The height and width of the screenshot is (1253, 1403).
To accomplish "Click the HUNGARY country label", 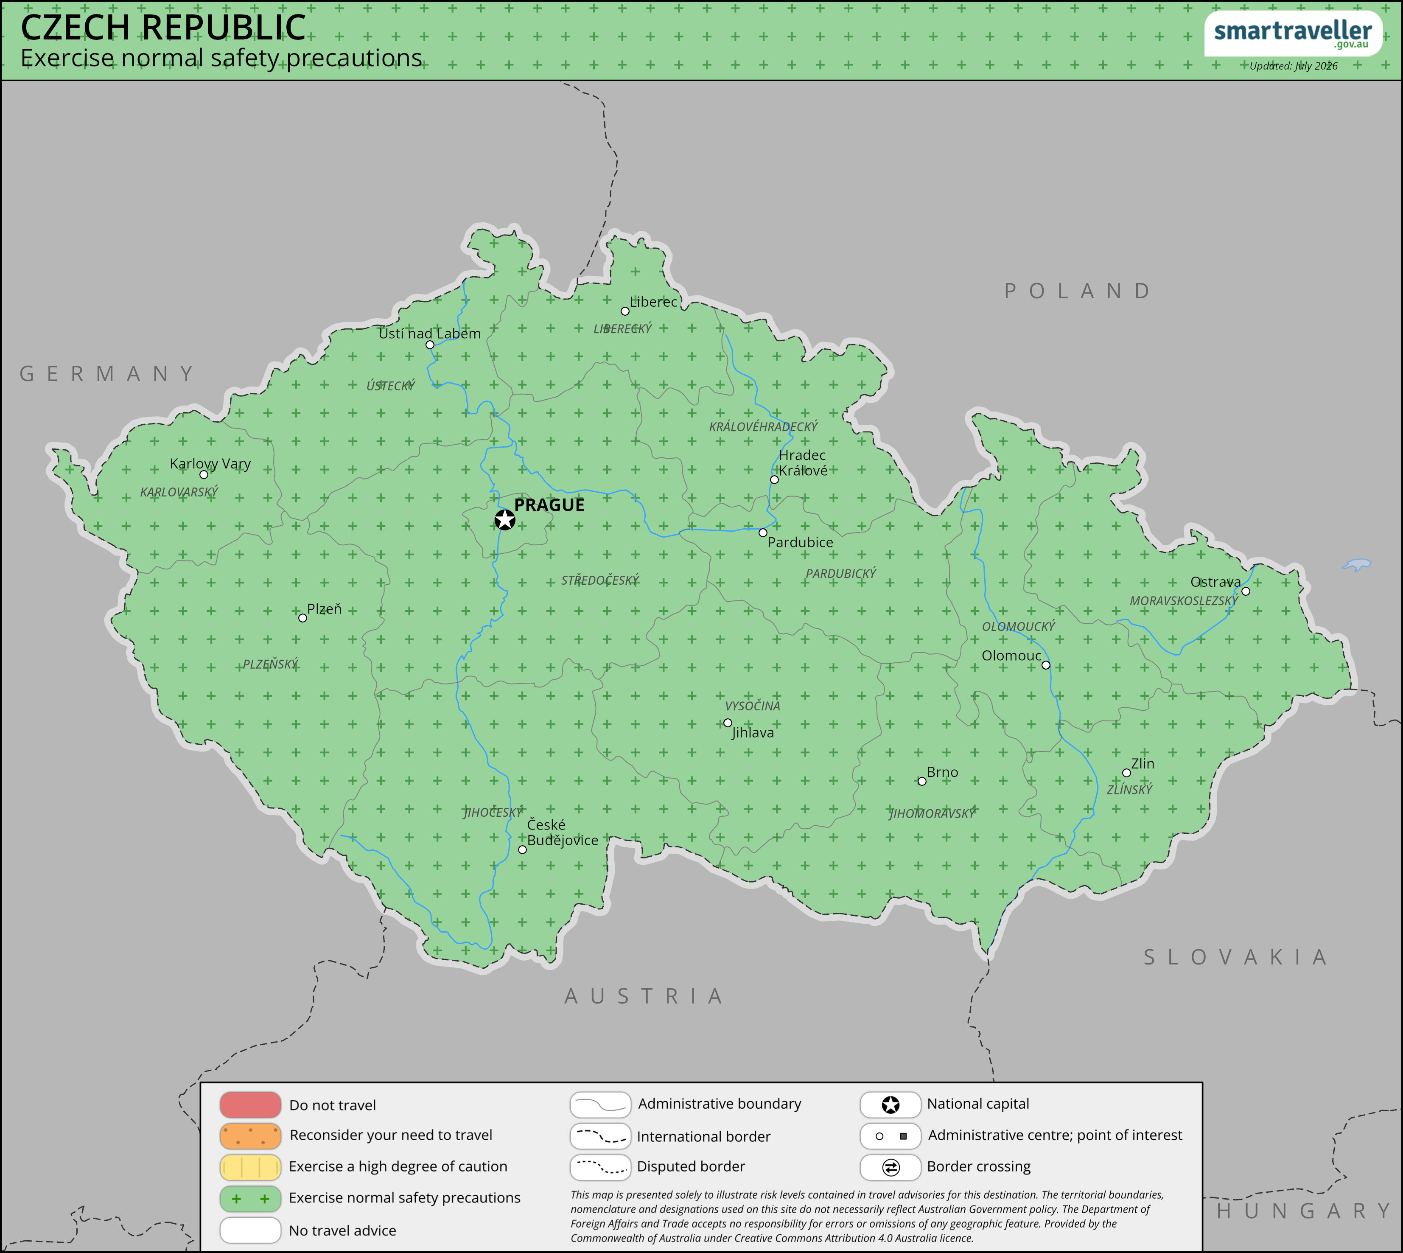I will click(1304, 1211).
